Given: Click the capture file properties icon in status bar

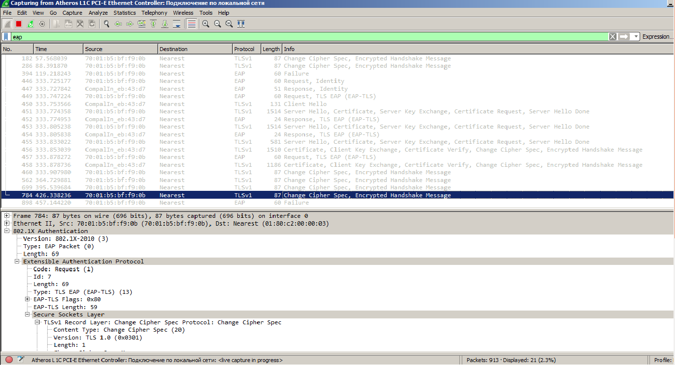Looking at the screenshot, I should pyautogui.click(x=21, y=360).
